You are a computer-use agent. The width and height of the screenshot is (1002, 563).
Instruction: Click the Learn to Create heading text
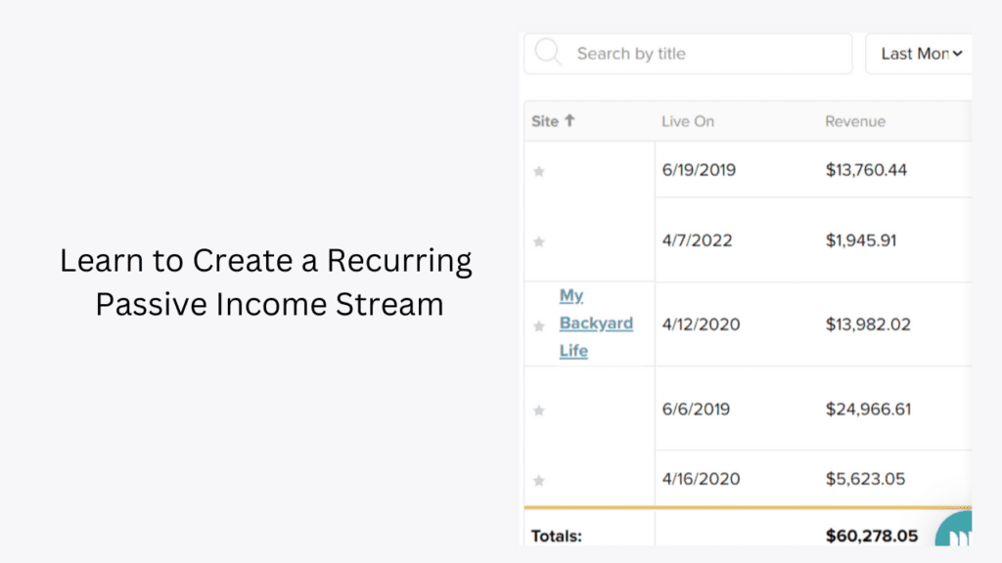tap(266, 281)
